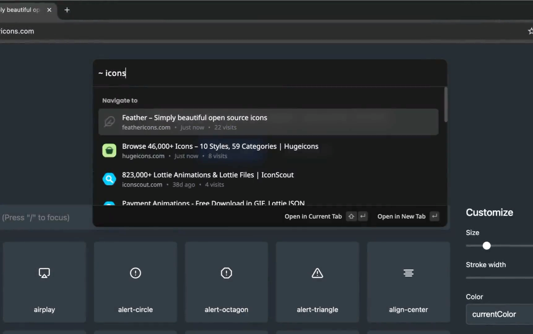Click the command palette search field
The image size is (533, 334).
coord(269,73)
